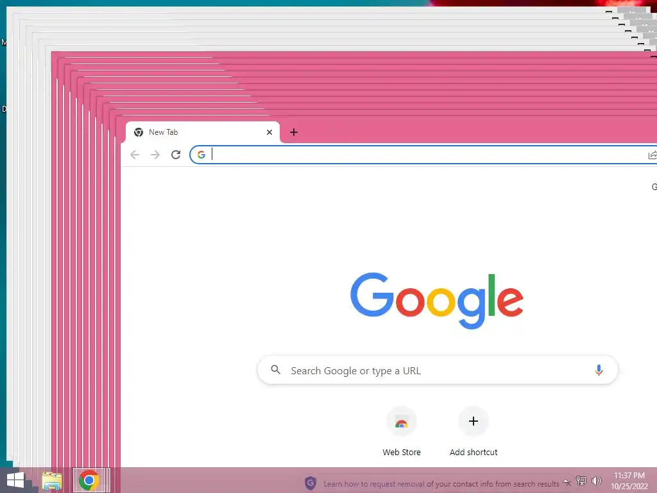This screenshot has width=657, height=493.
Task: Focus the Chrome address bar
Action: (423, 155)
